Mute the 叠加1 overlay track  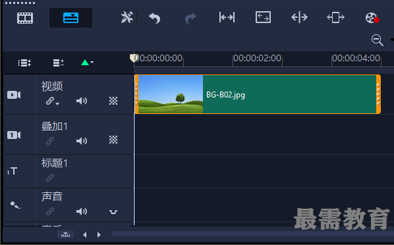point(82,141)
